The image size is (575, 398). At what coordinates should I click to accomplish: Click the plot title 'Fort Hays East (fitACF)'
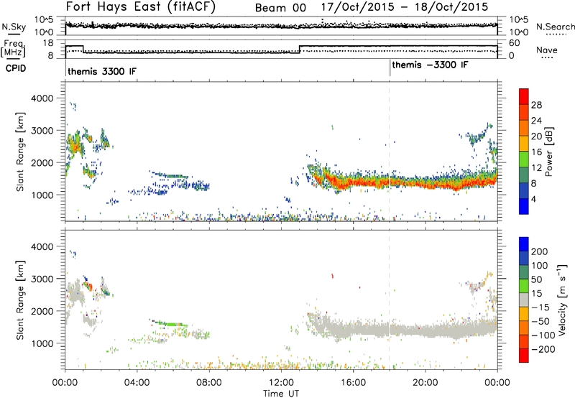coord(141,7)
